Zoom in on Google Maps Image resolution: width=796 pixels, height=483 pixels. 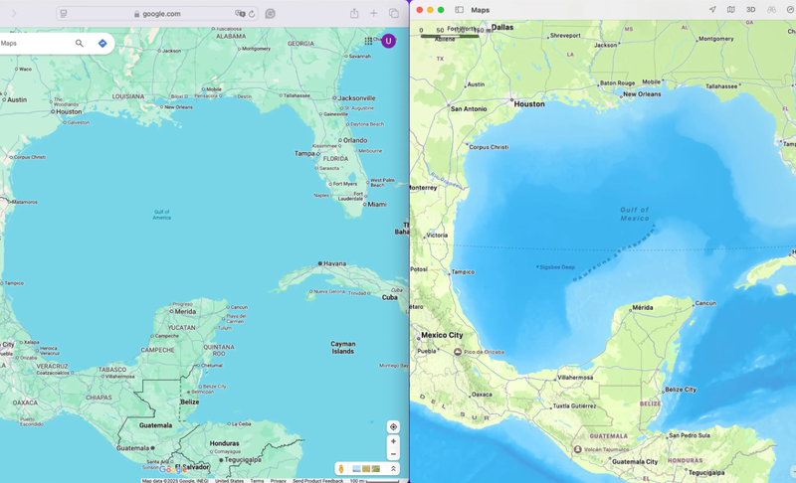pos(393,441)
